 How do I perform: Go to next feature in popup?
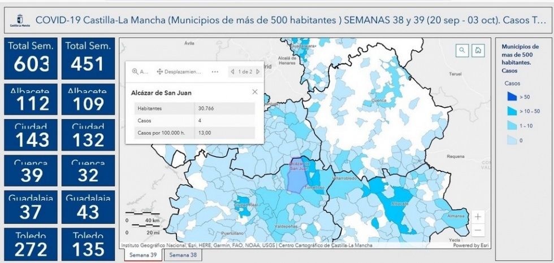click(258, 72)
